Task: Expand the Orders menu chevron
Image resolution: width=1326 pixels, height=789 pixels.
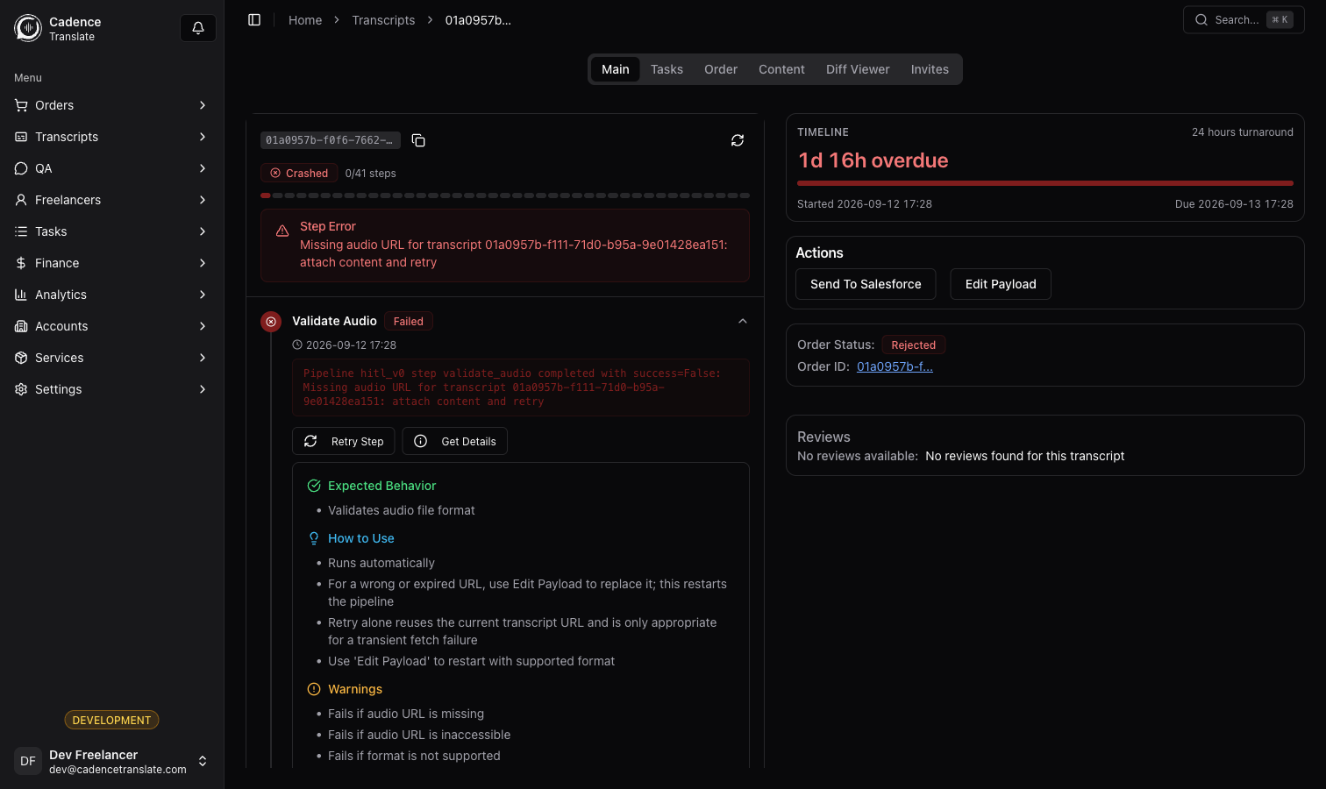Action: click(203, 105)
